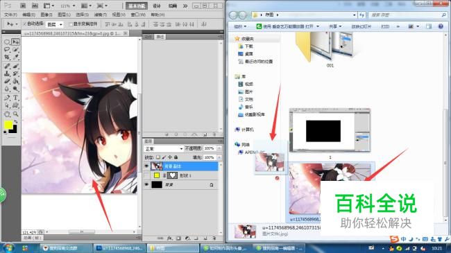Click yellow foreground color swatch
Screen dimensions: 451x253
coord(8,125)
